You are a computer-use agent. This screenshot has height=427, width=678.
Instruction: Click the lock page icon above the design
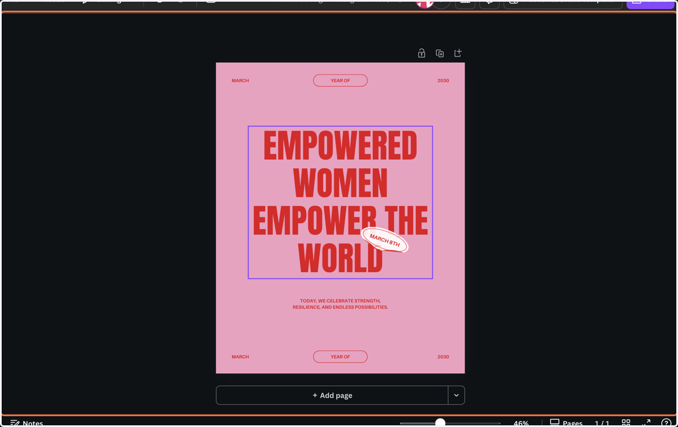[421, 53]
